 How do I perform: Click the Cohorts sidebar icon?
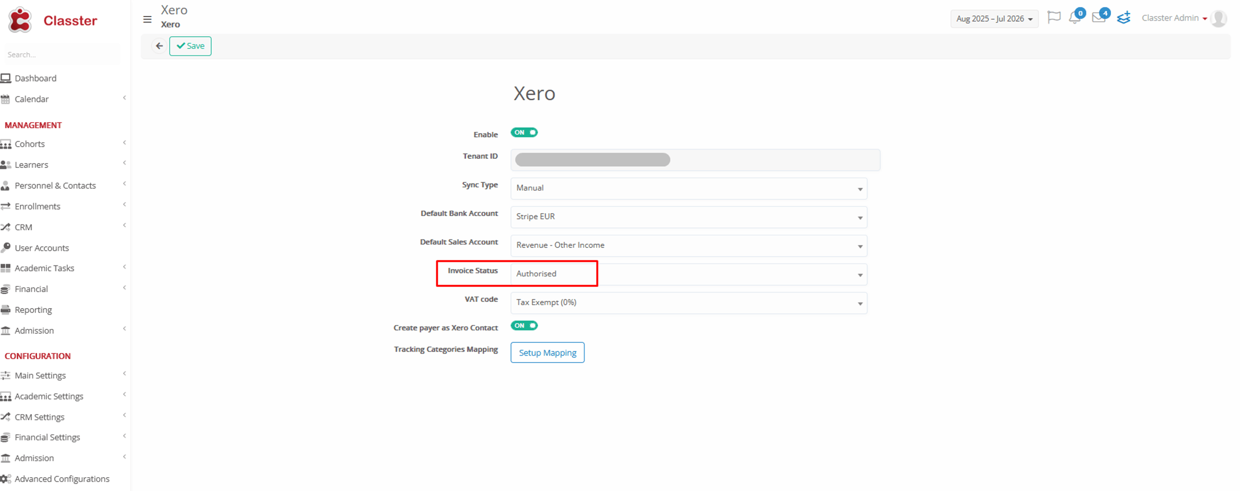(x=6, y=144)
